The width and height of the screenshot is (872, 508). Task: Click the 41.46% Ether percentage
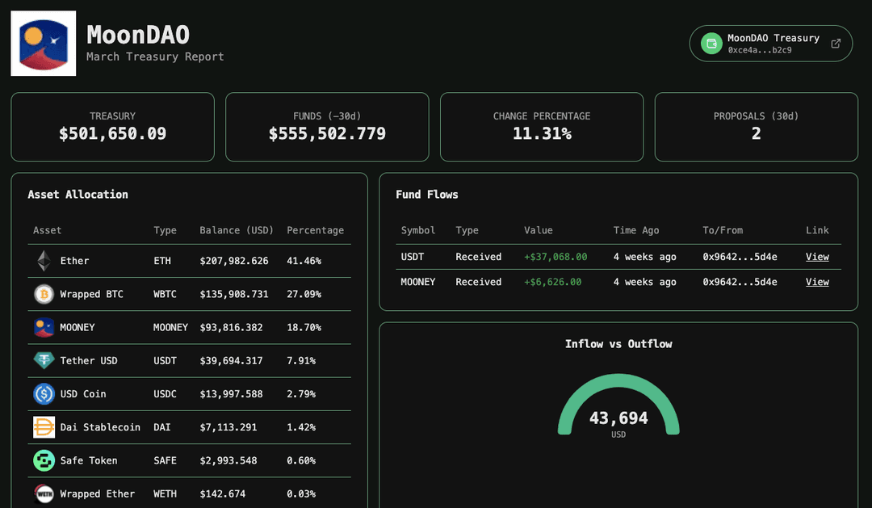304,261
